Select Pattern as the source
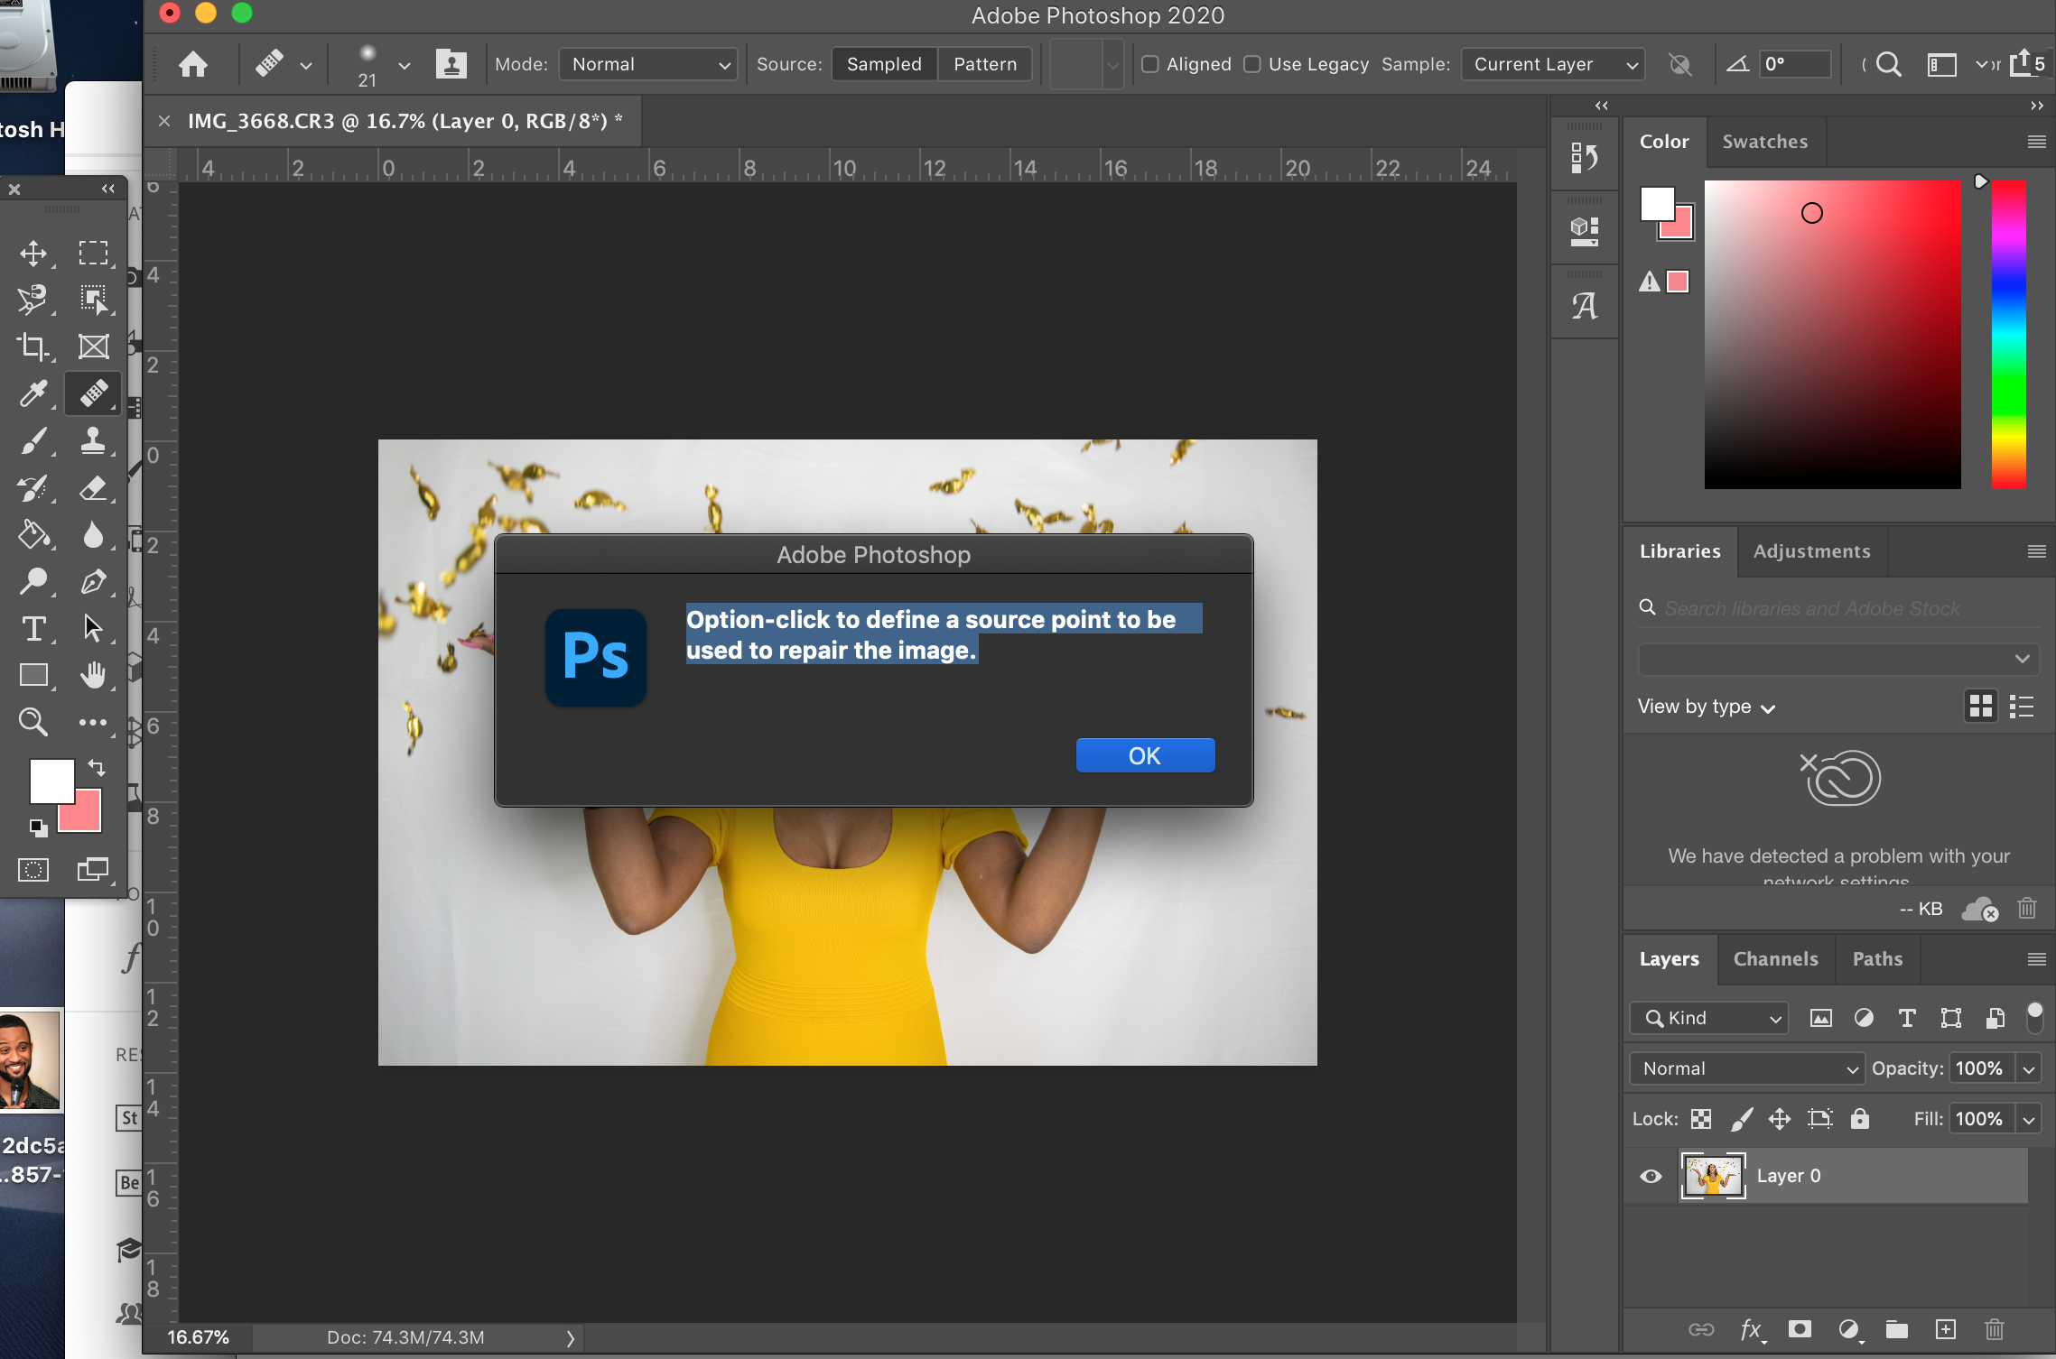The height and width of the screenshot is (1359, 2056). 984,64
